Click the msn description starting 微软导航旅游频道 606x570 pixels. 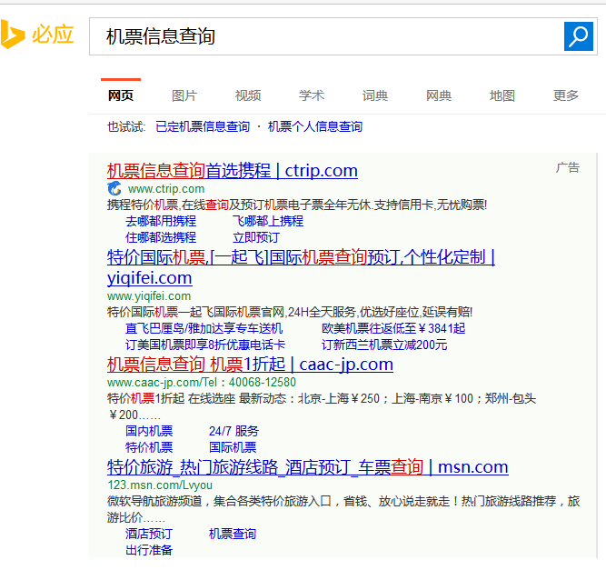[x=343, y=509]
